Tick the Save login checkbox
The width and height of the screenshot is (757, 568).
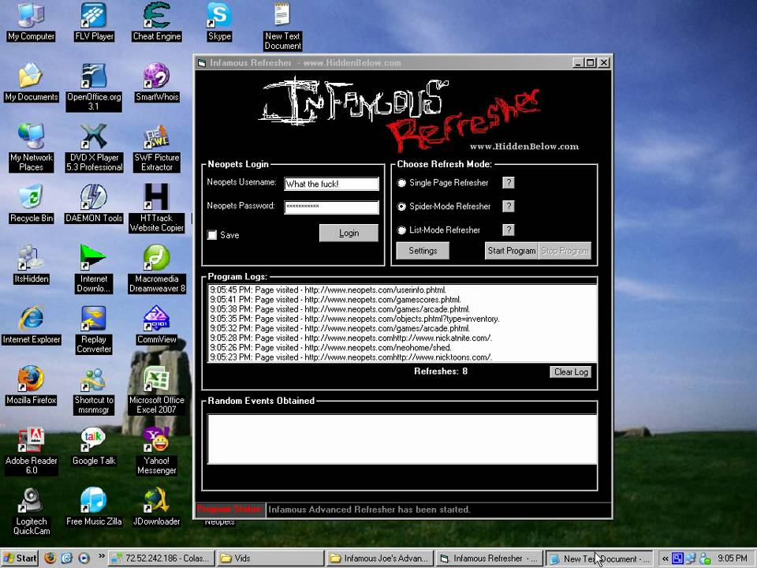(212, 235)
